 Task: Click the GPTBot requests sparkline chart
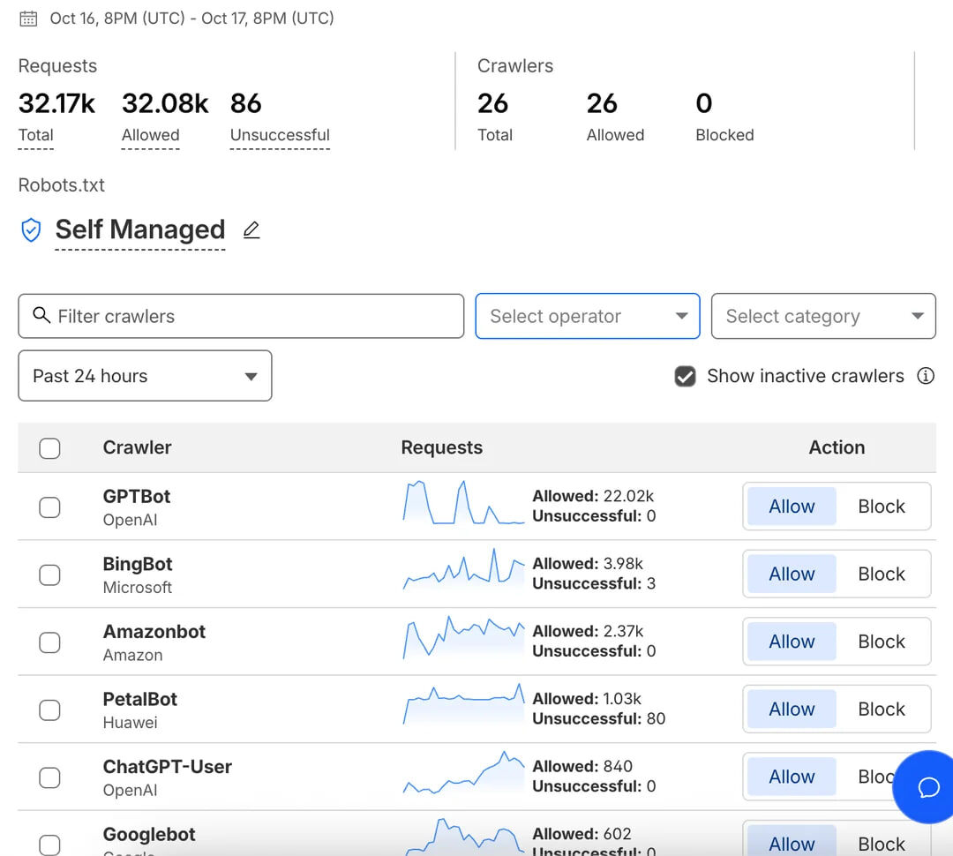pyautogui.click(x=463, y=503)
